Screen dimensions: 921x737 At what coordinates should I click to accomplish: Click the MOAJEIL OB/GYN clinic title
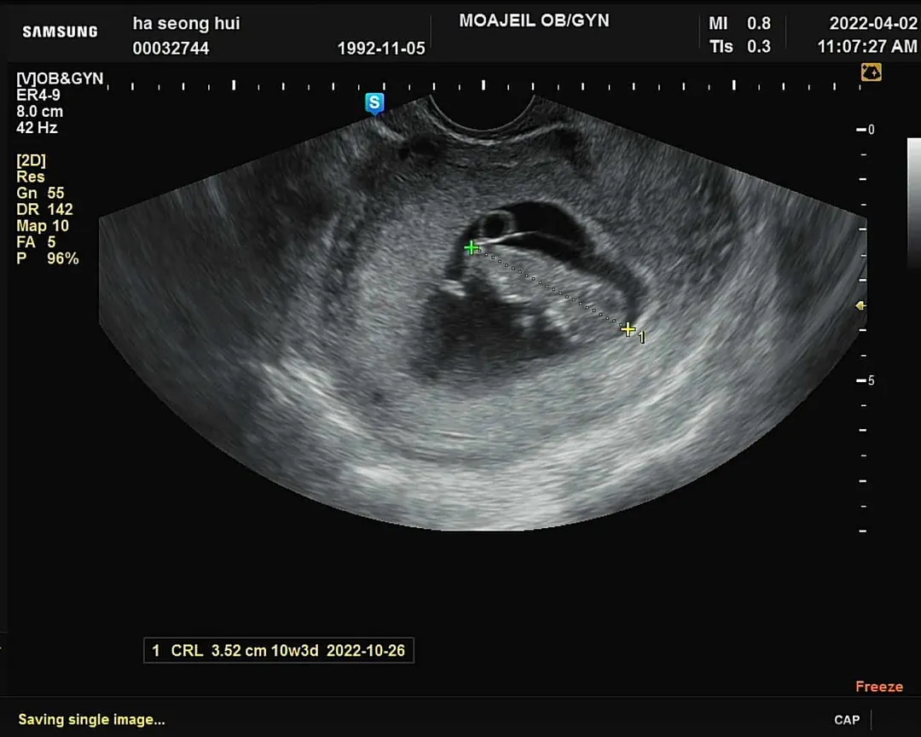534,20
